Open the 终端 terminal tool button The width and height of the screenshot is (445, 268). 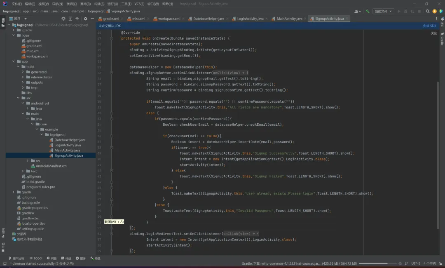pos(66,259)
